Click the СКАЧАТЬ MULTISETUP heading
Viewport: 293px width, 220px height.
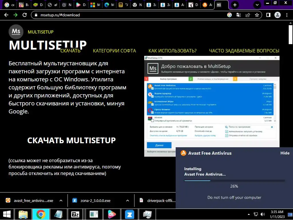[71, 140]
